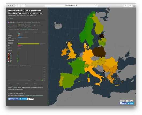The width and height of the screenshot is (142, 115).
Task: Follow Tomorrow via Suivre Twitter button
Action: point(130,103)
